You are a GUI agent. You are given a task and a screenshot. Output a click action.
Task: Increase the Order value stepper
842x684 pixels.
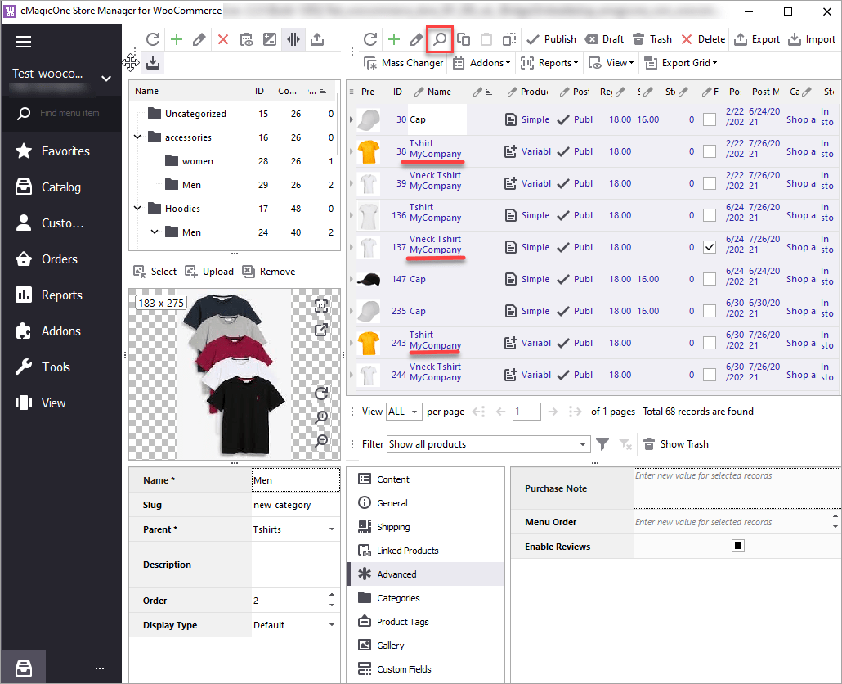(x=331, y=596)
